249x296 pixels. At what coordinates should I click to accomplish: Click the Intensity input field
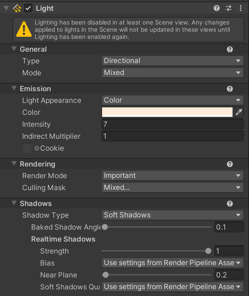point(172,124)
